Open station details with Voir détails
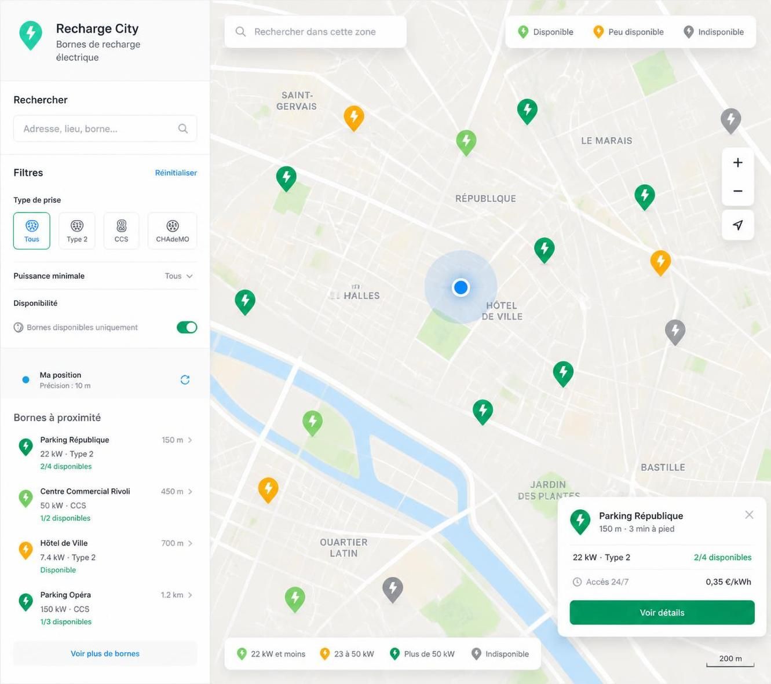771x684 pixels. click(x=662, y=613)
